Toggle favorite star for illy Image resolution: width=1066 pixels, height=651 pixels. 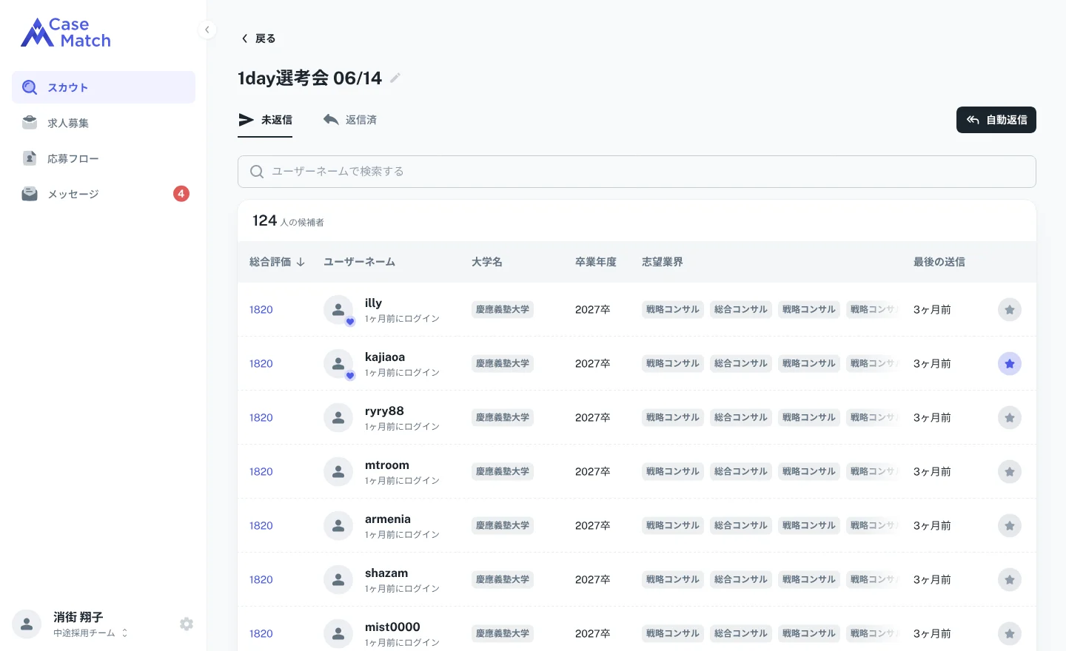pyautogui.click(x=1010, y=309)
